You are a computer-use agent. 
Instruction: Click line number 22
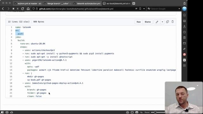[11, 96]
